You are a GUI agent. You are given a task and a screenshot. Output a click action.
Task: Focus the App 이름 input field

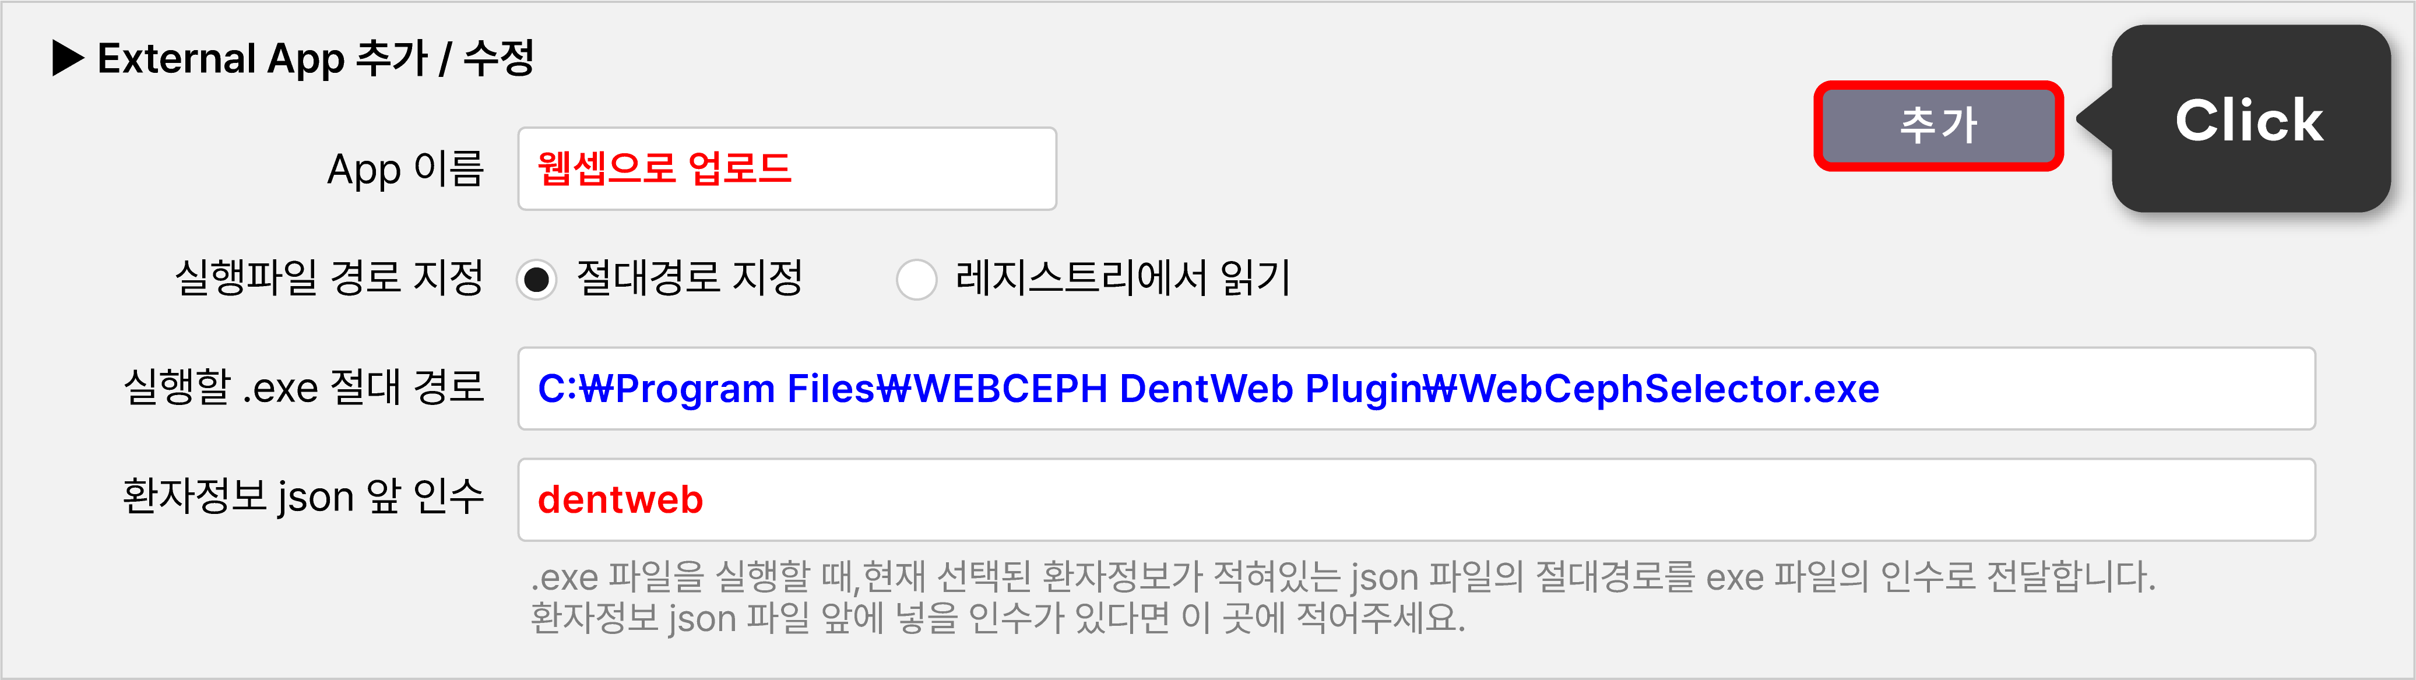787,169
